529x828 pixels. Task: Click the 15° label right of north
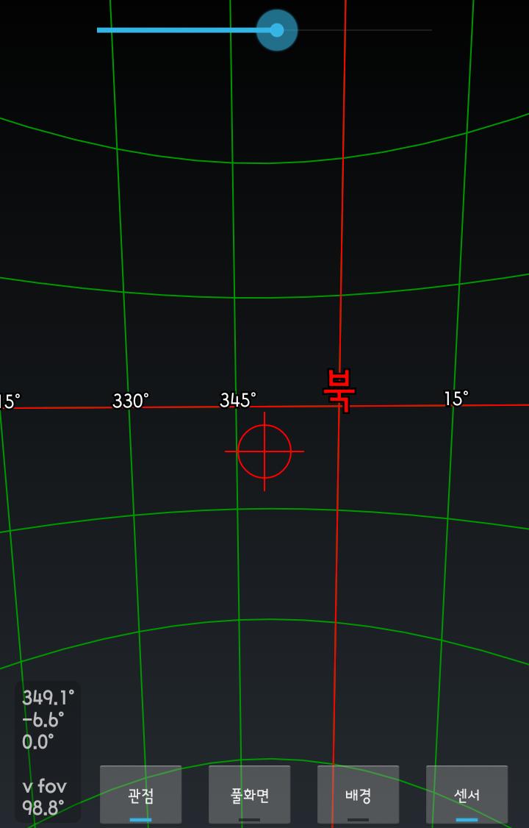456,399
